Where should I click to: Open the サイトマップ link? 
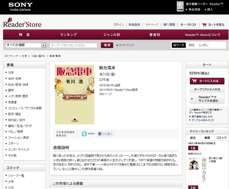[126, 45]
